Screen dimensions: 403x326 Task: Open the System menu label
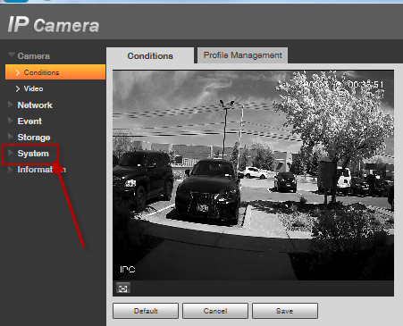[x=33, y=154]
